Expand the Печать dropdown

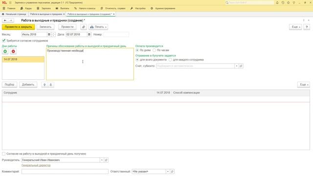[x=98, y=27]
